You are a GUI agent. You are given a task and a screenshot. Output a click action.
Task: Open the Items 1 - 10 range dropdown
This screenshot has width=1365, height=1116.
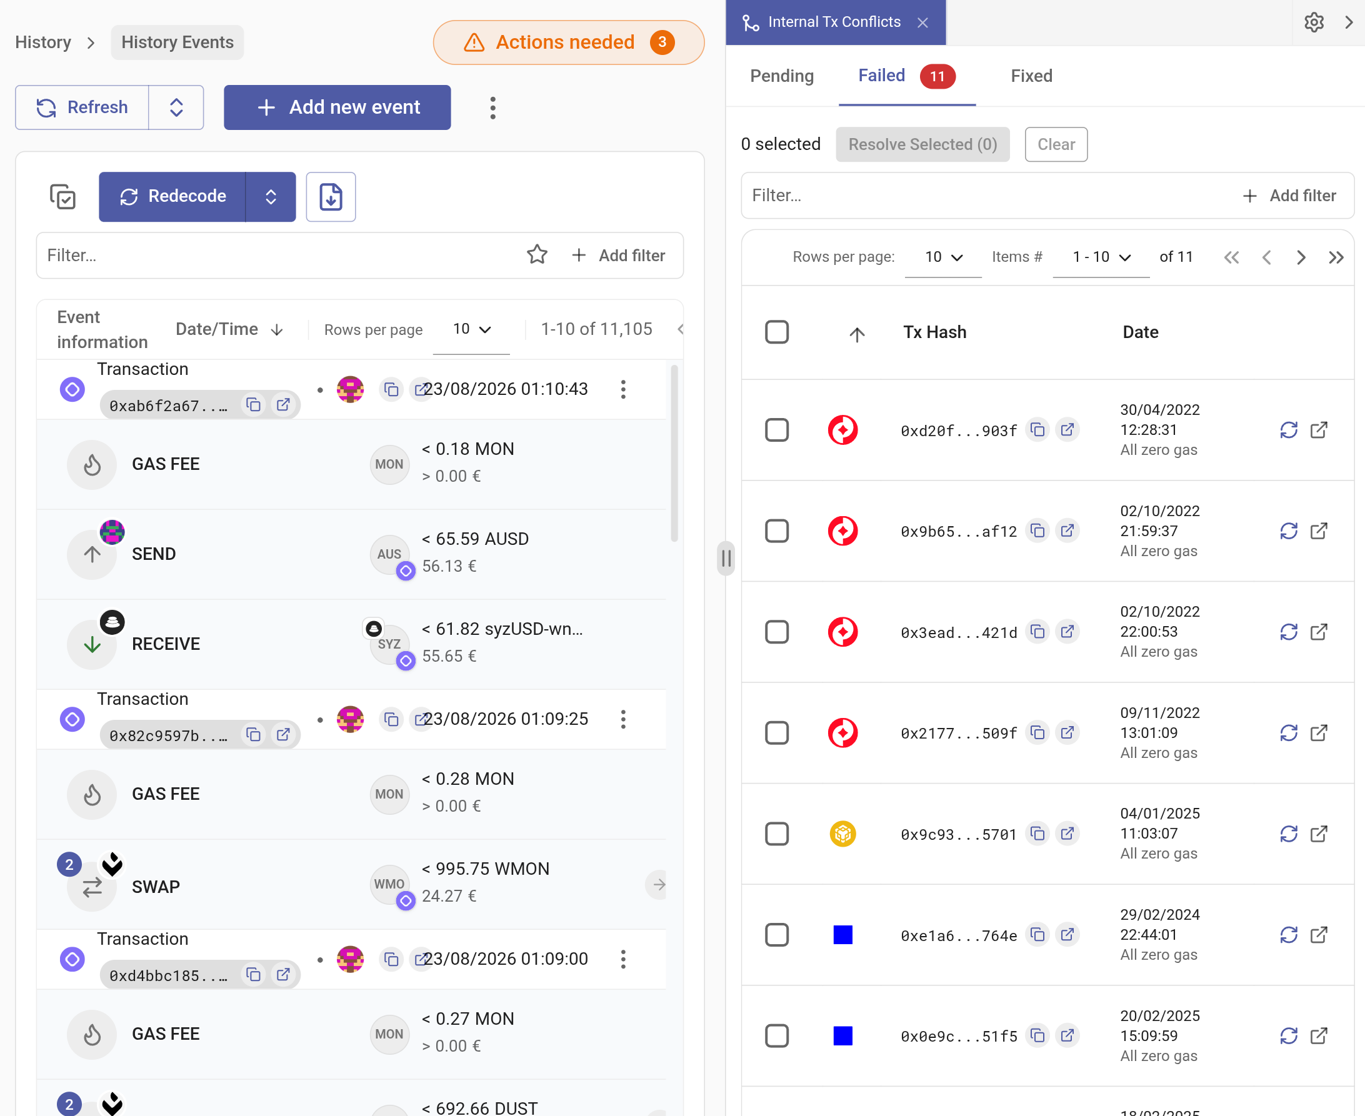click(1101, 257)
